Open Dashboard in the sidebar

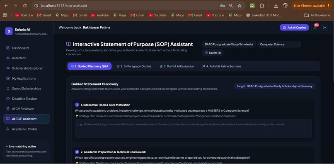(x=27, y=48)
